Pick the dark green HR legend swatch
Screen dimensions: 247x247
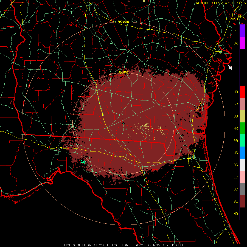pyautogui.click(x=242, y=128)
